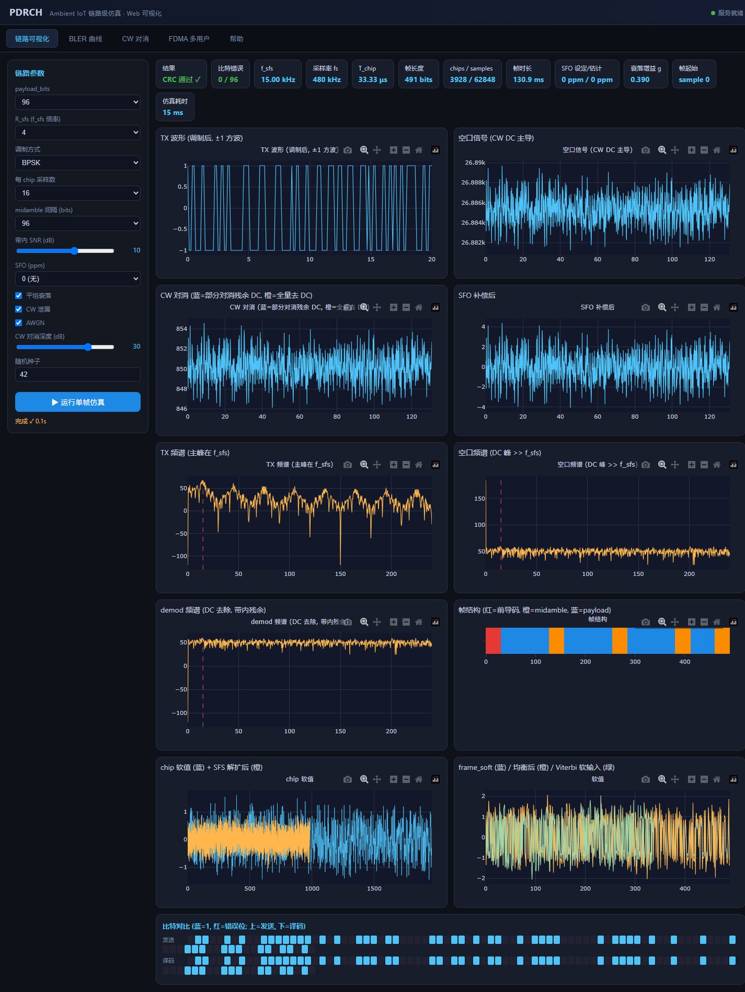Open the SFO (ppm) dropdown
The height and width of the screenshot is (992, 745).
[78, 279]
